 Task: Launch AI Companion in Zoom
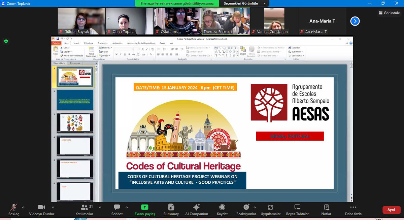pos(197,210)
